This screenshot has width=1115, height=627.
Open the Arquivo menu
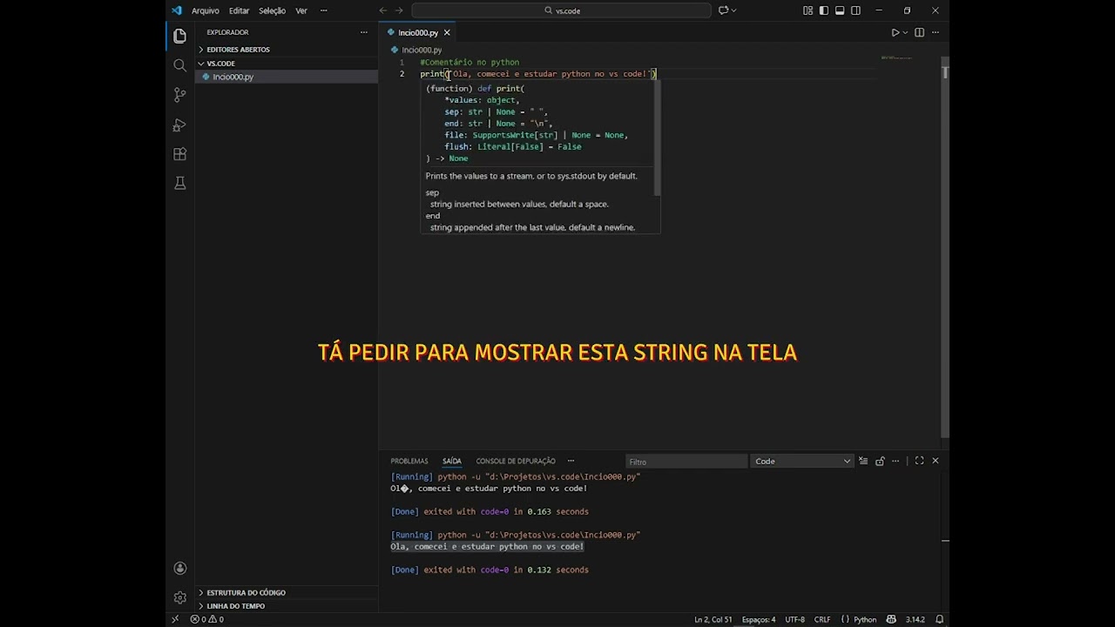206,10
